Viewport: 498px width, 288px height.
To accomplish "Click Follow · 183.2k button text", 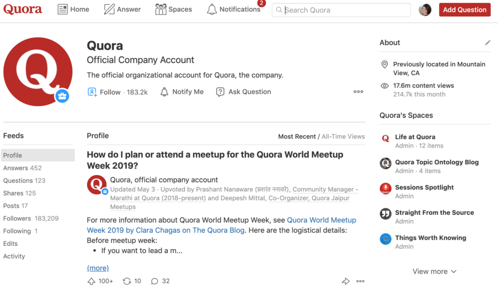I will pyautogui.click(x=124, y=92).
